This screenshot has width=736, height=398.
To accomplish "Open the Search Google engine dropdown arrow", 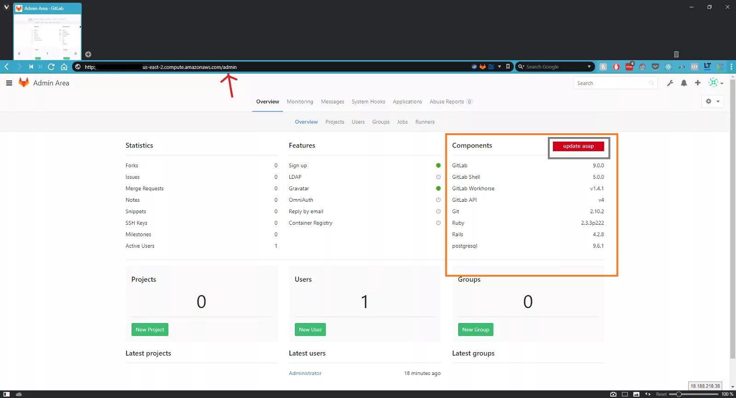I will click(589, 67).
